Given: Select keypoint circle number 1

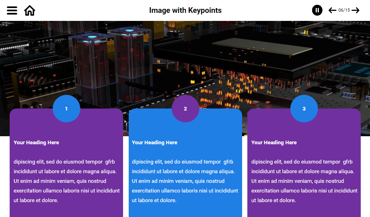Looking at the screenshot, I should coord(66,108).
